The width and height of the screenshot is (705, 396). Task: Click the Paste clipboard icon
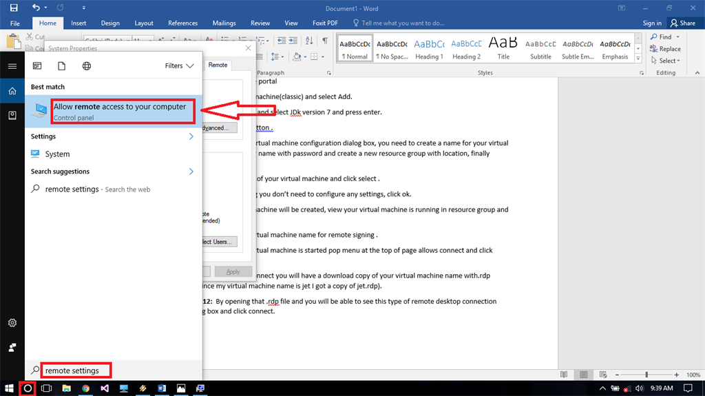[x=14, y=41]
